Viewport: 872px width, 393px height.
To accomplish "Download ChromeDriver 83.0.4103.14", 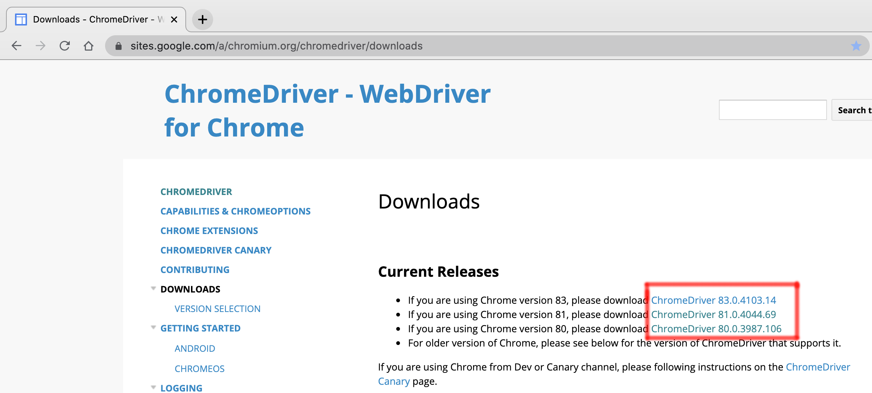I will point(713,300).
